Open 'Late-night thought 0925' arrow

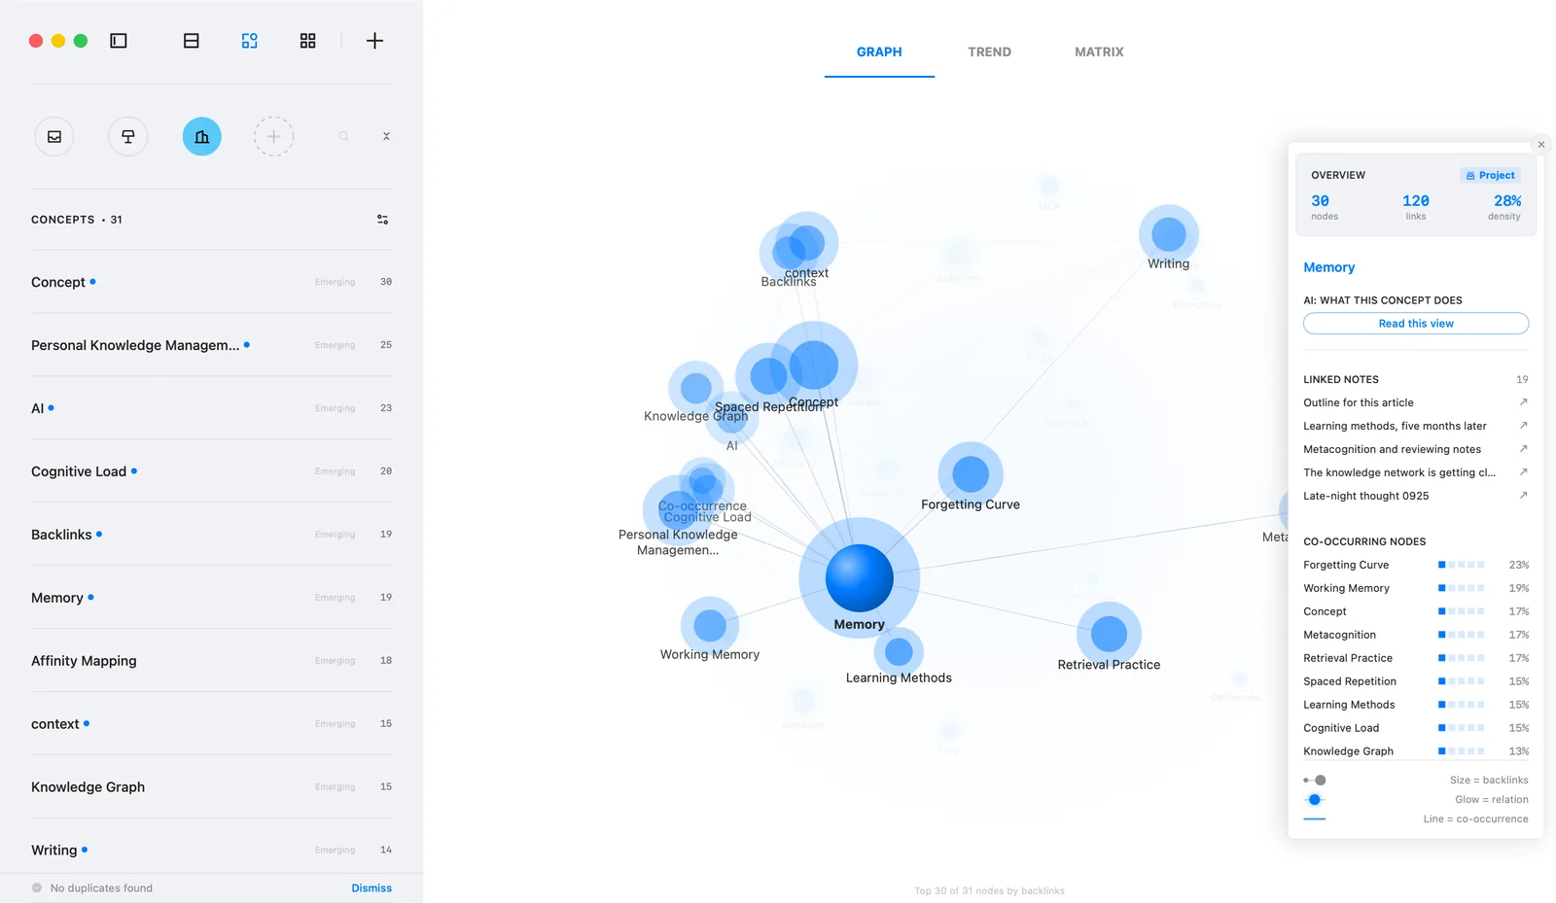tap(1523, 496)
